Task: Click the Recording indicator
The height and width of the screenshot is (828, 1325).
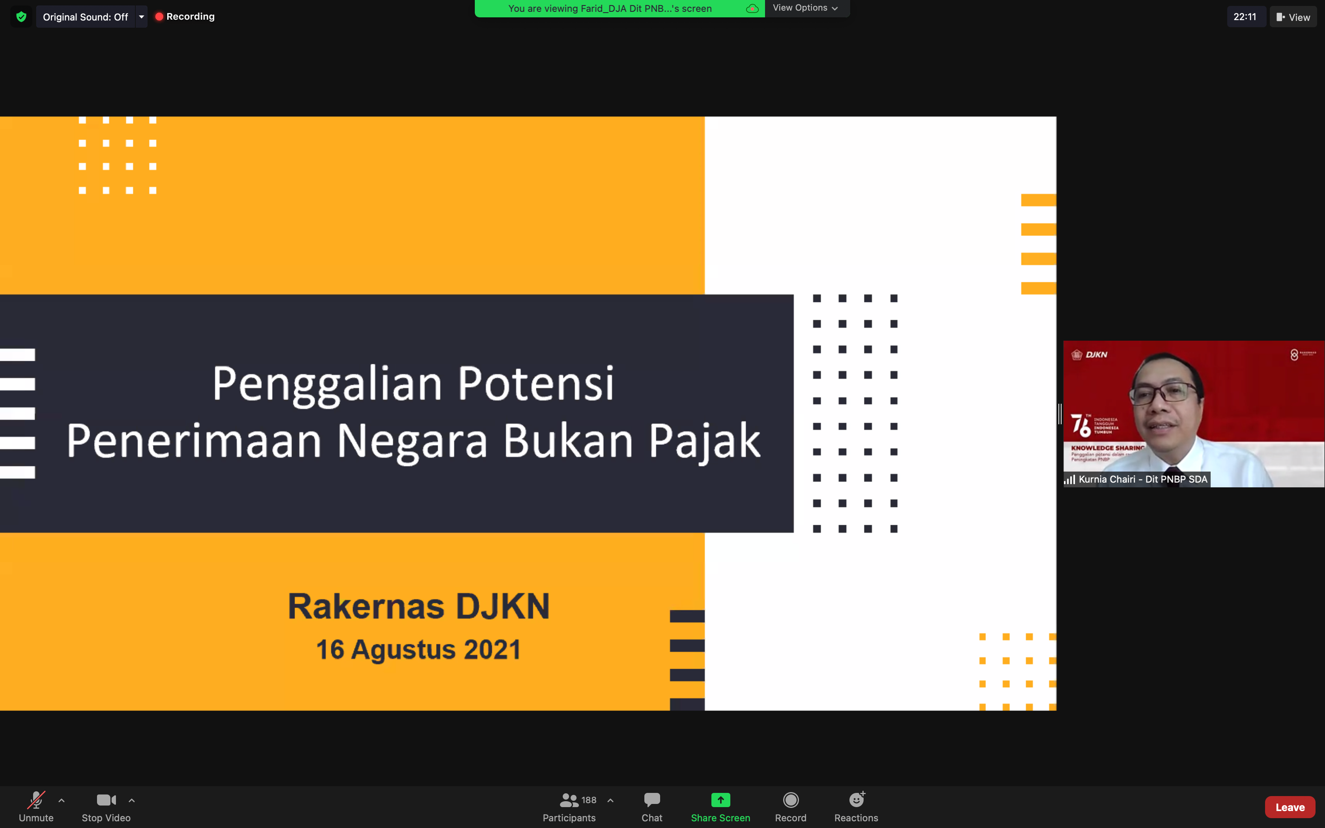Action: 185,17
